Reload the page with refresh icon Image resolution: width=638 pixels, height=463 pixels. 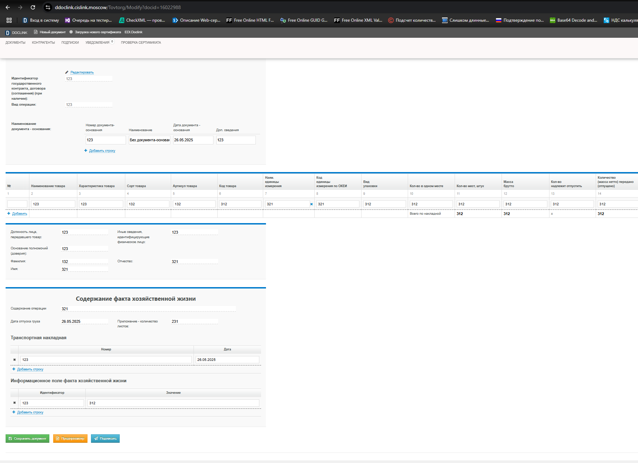[x=33, y=7]
